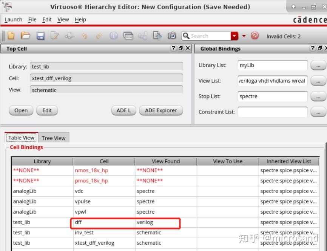Click the Library column header
327x251 pixels.
[x=42, y=161]
